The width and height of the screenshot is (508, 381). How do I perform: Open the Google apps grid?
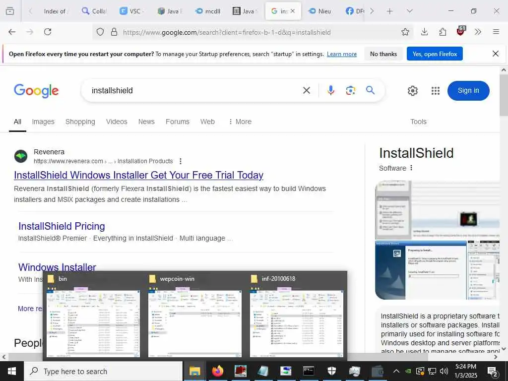pos(436,91)
